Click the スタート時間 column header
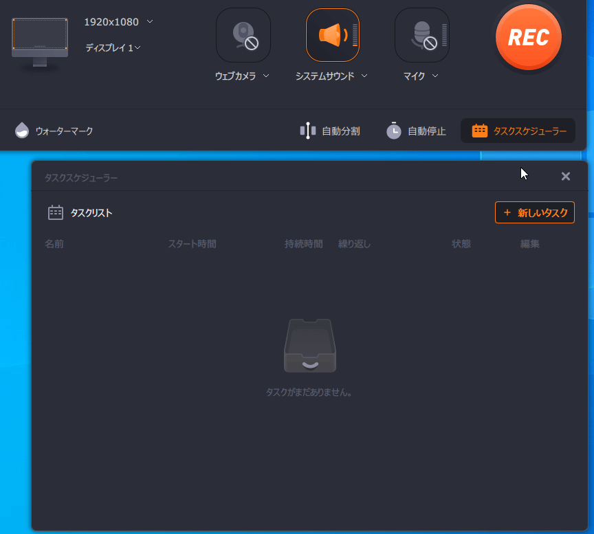The height and width of the screenshot is (534, 594). pos(192,244)
